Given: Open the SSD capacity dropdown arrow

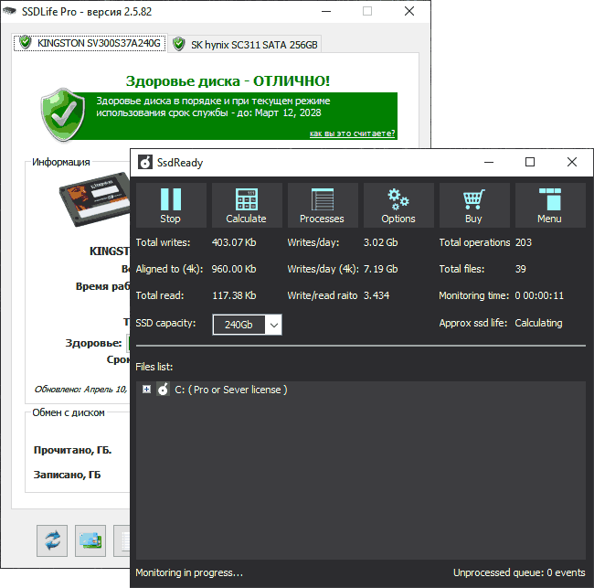Looking at the screenshot, I should (273, 325).
